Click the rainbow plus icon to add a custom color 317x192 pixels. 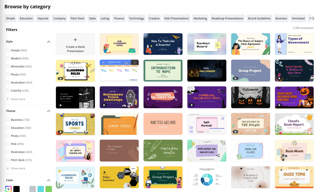[8, 189]
